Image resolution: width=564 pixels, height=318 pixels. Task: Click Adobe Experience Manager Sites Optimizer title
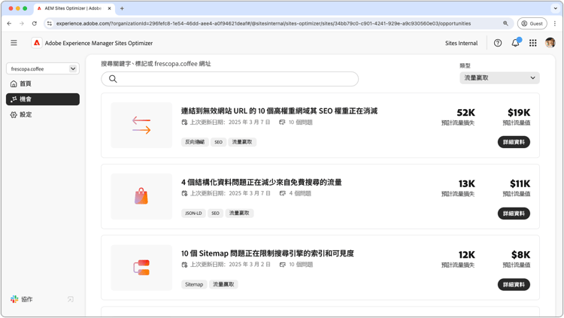point(99,43)
